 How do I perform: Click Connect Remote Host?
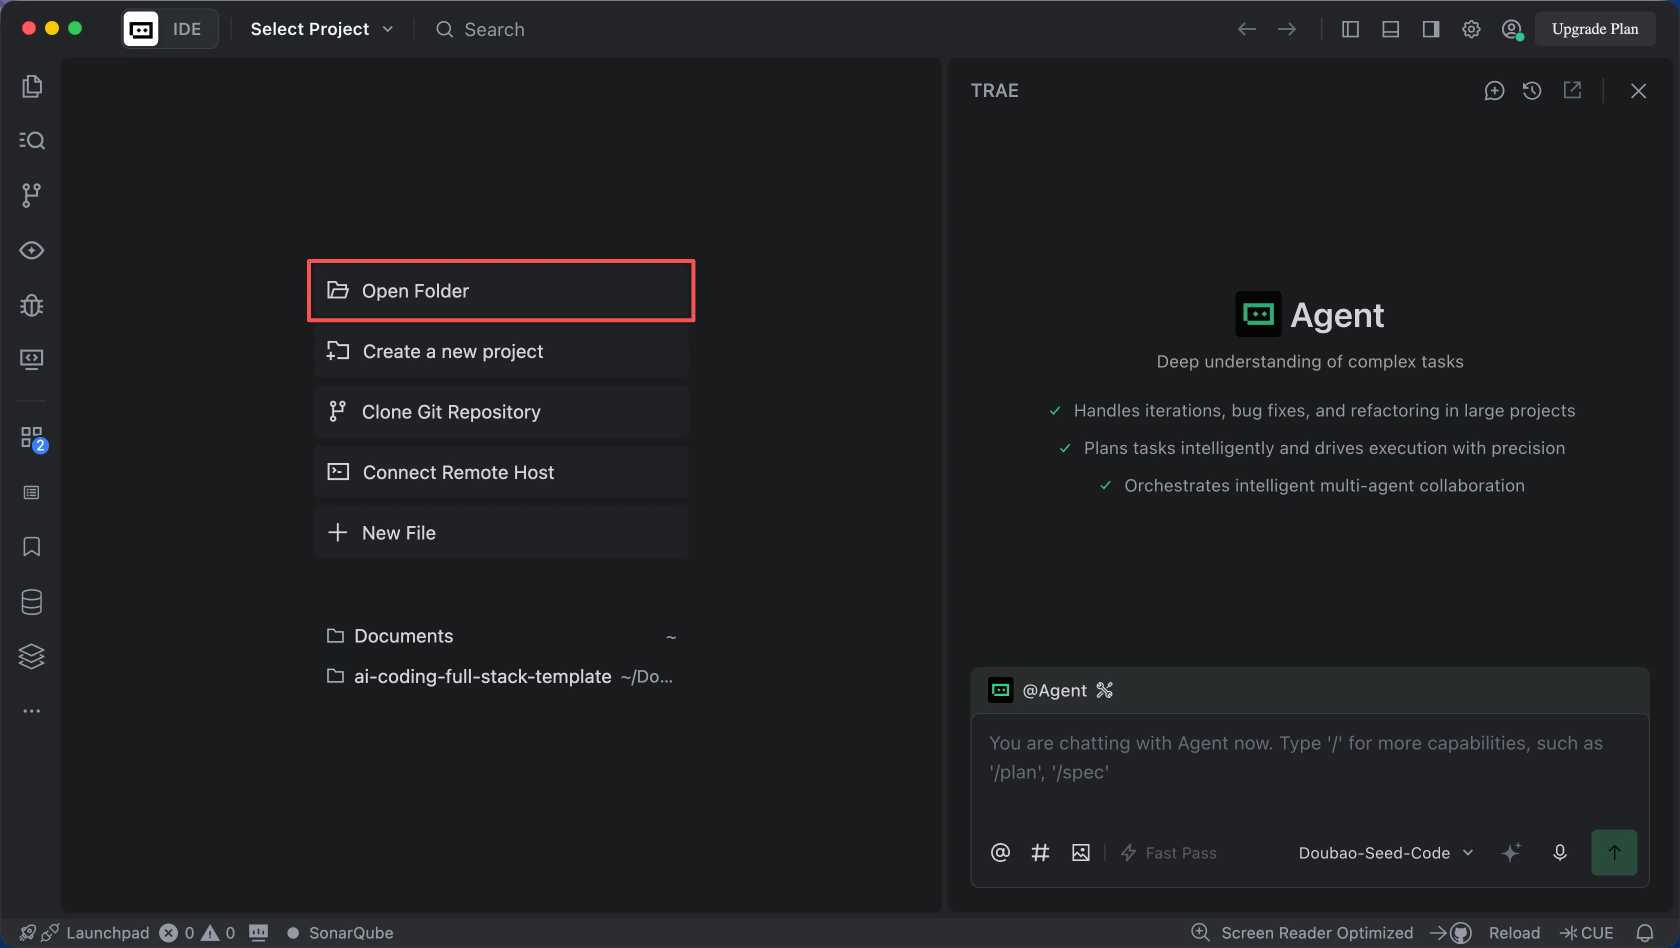pyautogui.click(x=501, y=472)
